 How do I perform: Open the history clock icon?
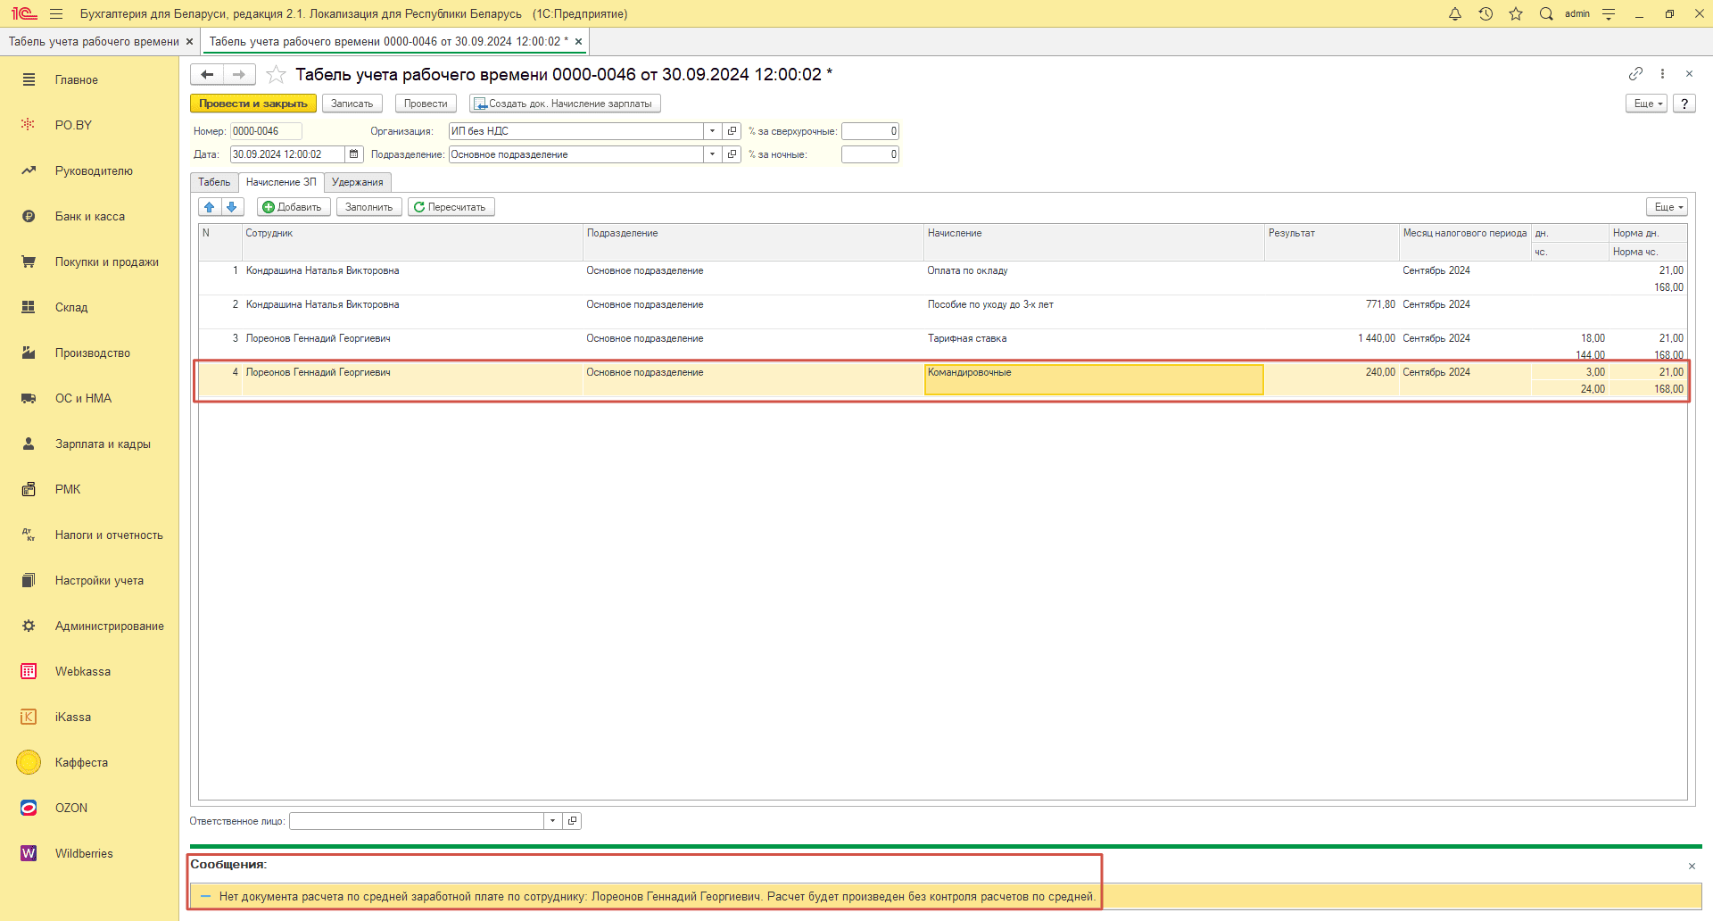pos(1485,14)
